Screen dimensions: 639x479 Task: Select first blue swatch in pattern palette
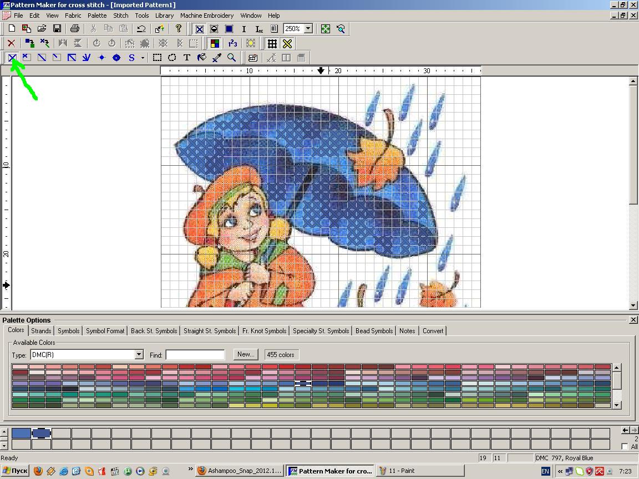[x=21, y=433]
